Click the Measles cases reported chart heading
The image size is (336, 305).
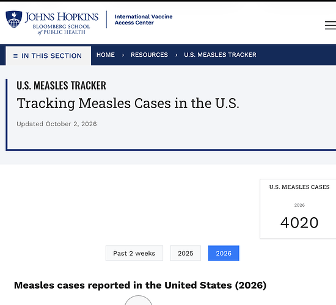pyautogui.click(x=140, y=285)
